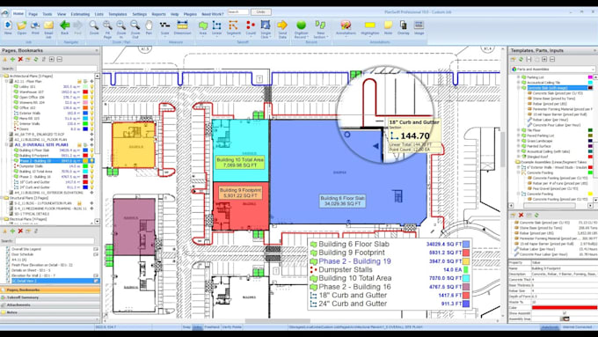Toggle the lightbulb for Warehouse 107
The image size is (598, 337).
(91, 92)
